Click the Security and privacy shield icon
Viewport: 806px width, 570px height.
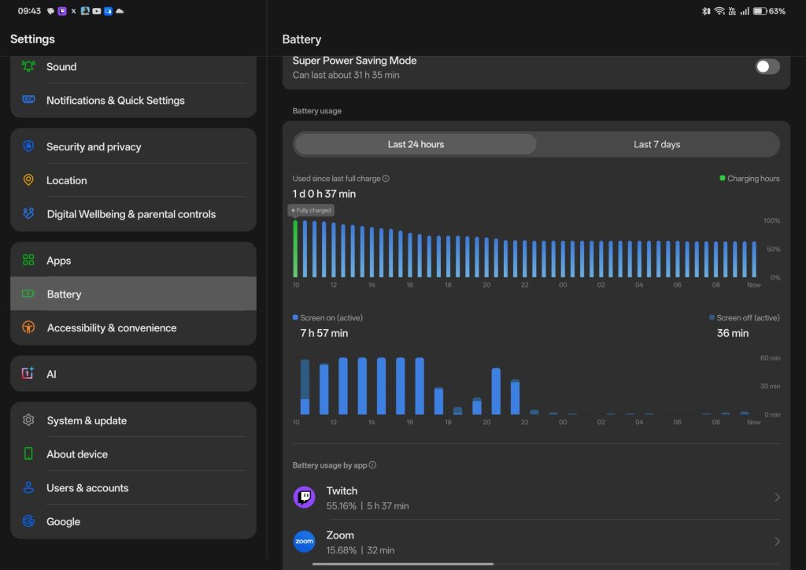point(29,146)
